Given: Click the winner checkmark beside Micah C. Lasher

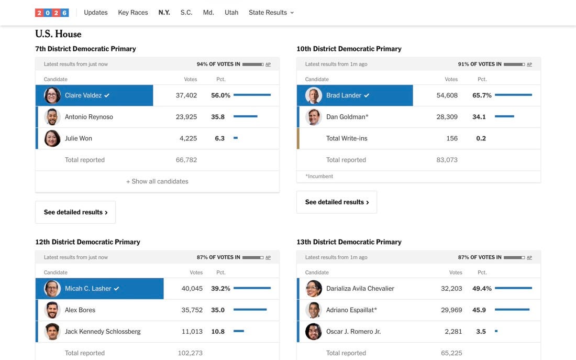Looking at the screenshot, I should click(x=116, y=289).
